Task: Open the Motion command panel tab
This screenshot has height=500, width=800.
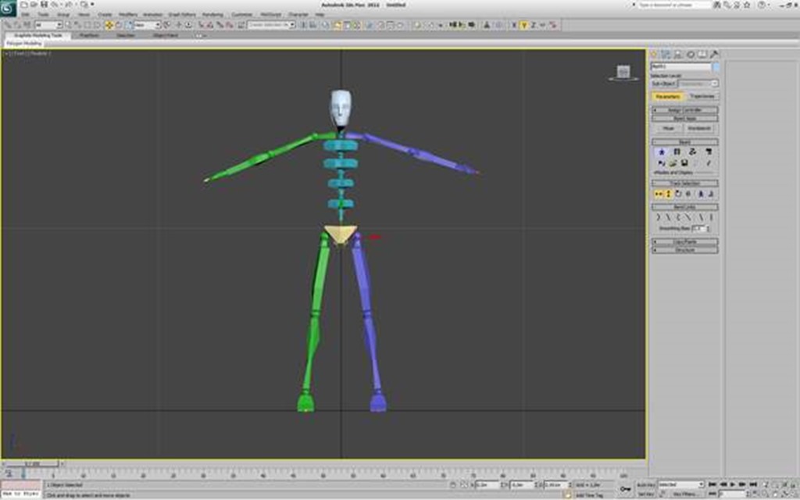Action: pos(690,55)
